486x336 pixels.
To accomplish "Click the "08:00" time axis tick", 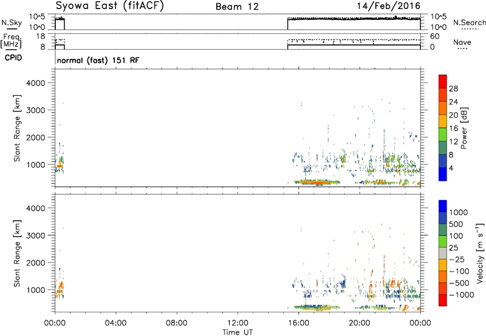I will point(177,323).
